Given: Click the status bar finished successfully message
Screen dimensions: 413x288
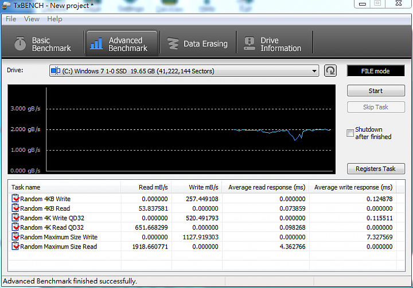Looking at the screenshot, I should pyautogui.click(x=70, y=281).
